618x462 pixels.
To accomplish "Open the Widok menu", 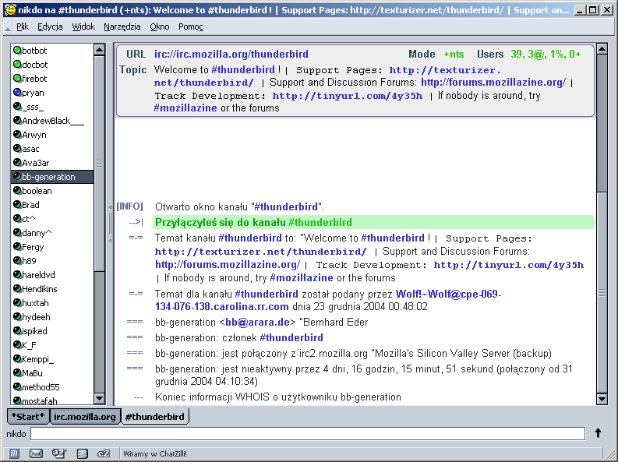I will (x=83, y=26).
